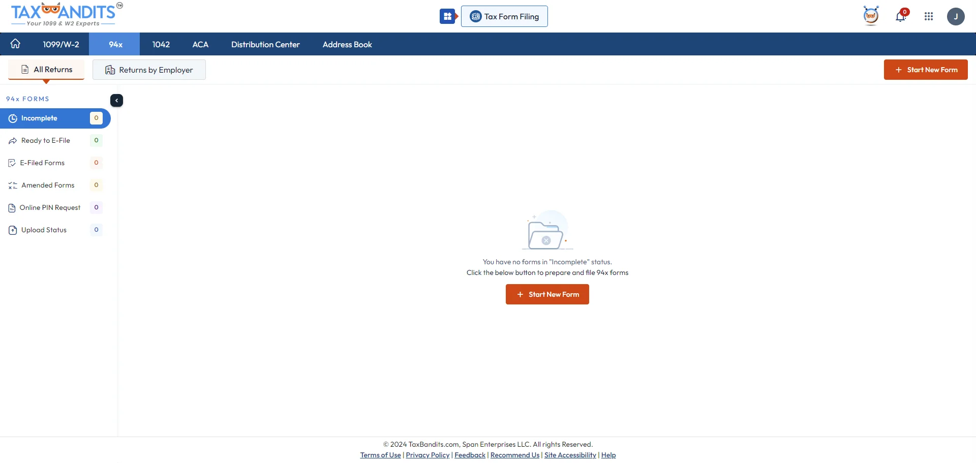Viewport: 976px width, 463px height.
Task: Click the home icon in the navigation bar
Action: pyautogui.click(x=15, y=44)
